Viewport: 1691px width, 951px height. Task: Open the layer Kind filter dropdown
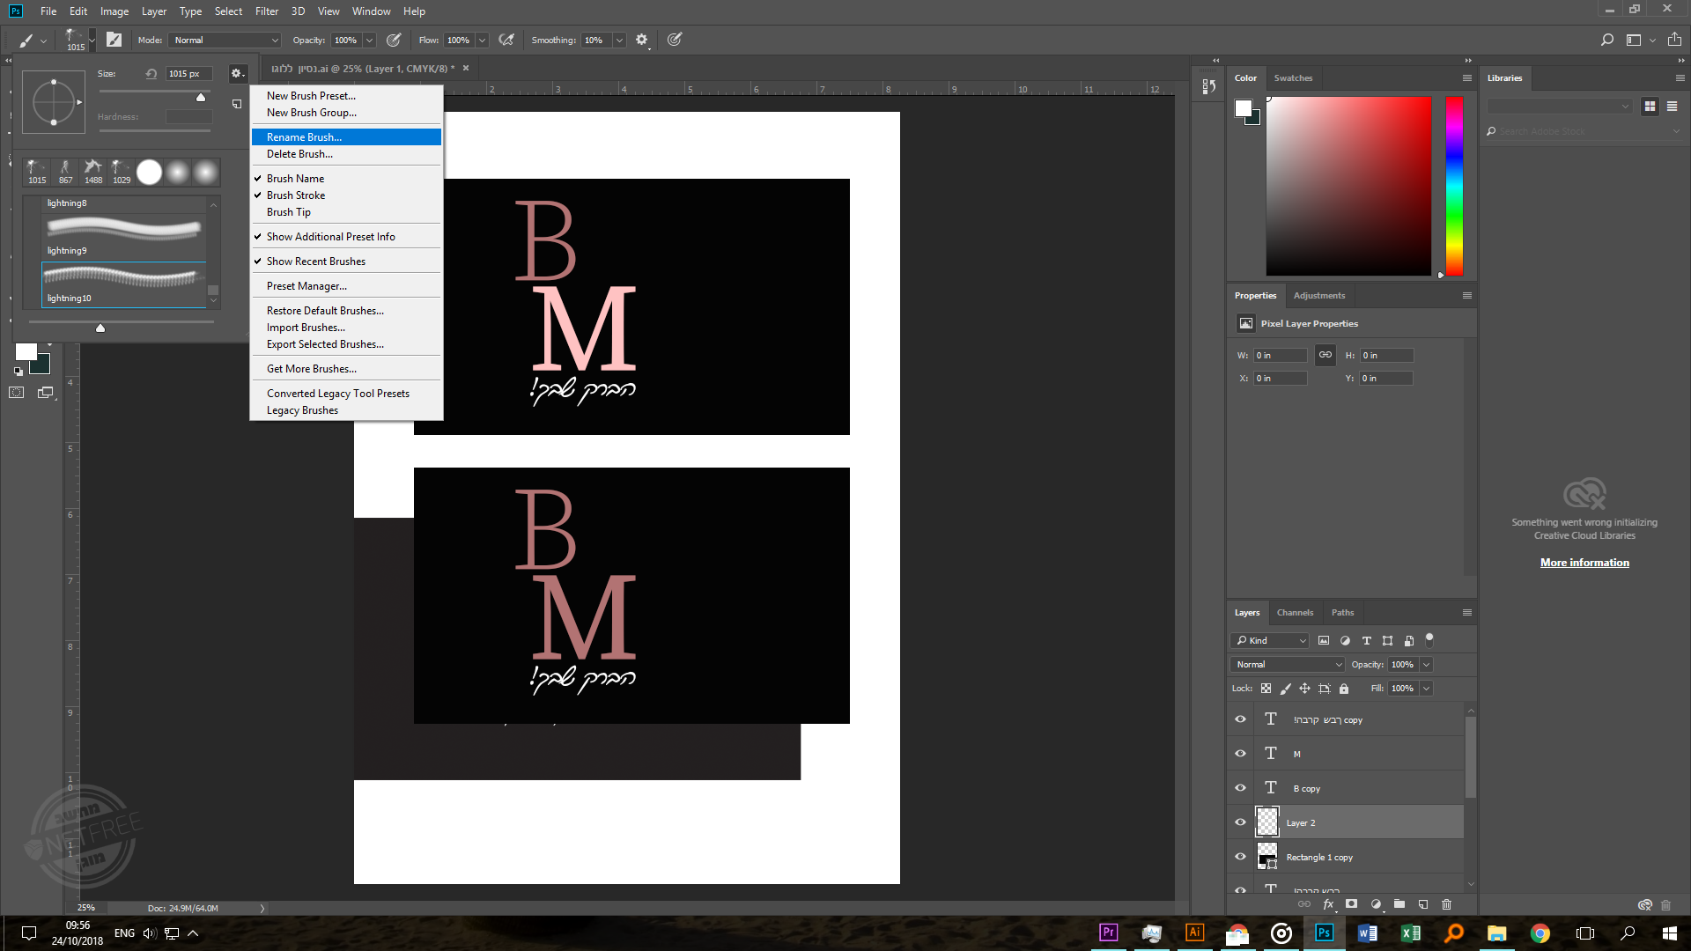point(1270,641)
